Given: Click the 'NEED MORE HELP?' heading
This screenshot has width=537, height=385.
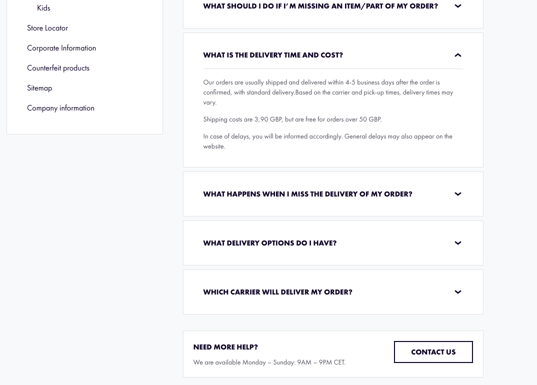Looking at the screenshot, I should point(225,347).
